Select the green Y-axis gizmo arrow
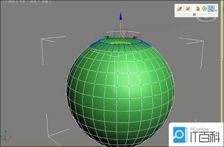The width and height of the screenshot is (224, 147). click(107, 37)
